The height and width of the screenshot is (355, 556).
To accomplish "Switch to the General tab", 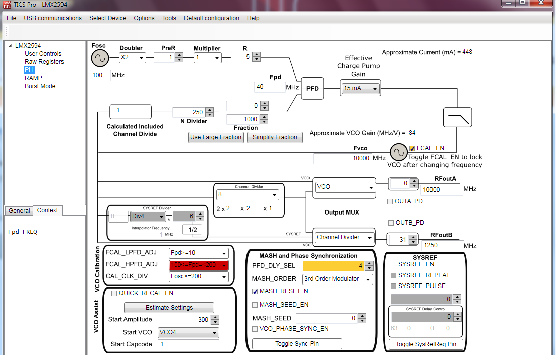I will (19, 211).
